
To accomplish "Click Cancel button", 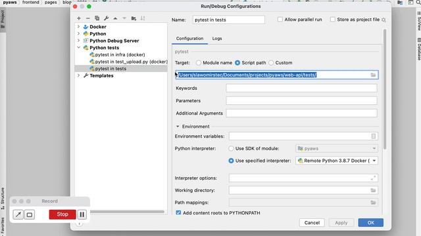I will pos(312,223).
